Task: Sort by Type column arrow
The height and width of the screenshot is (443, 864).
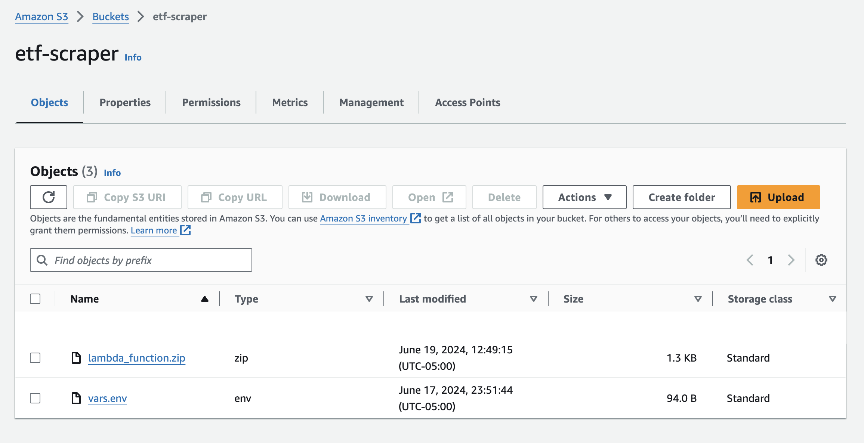Action: [x=369, y=299]
